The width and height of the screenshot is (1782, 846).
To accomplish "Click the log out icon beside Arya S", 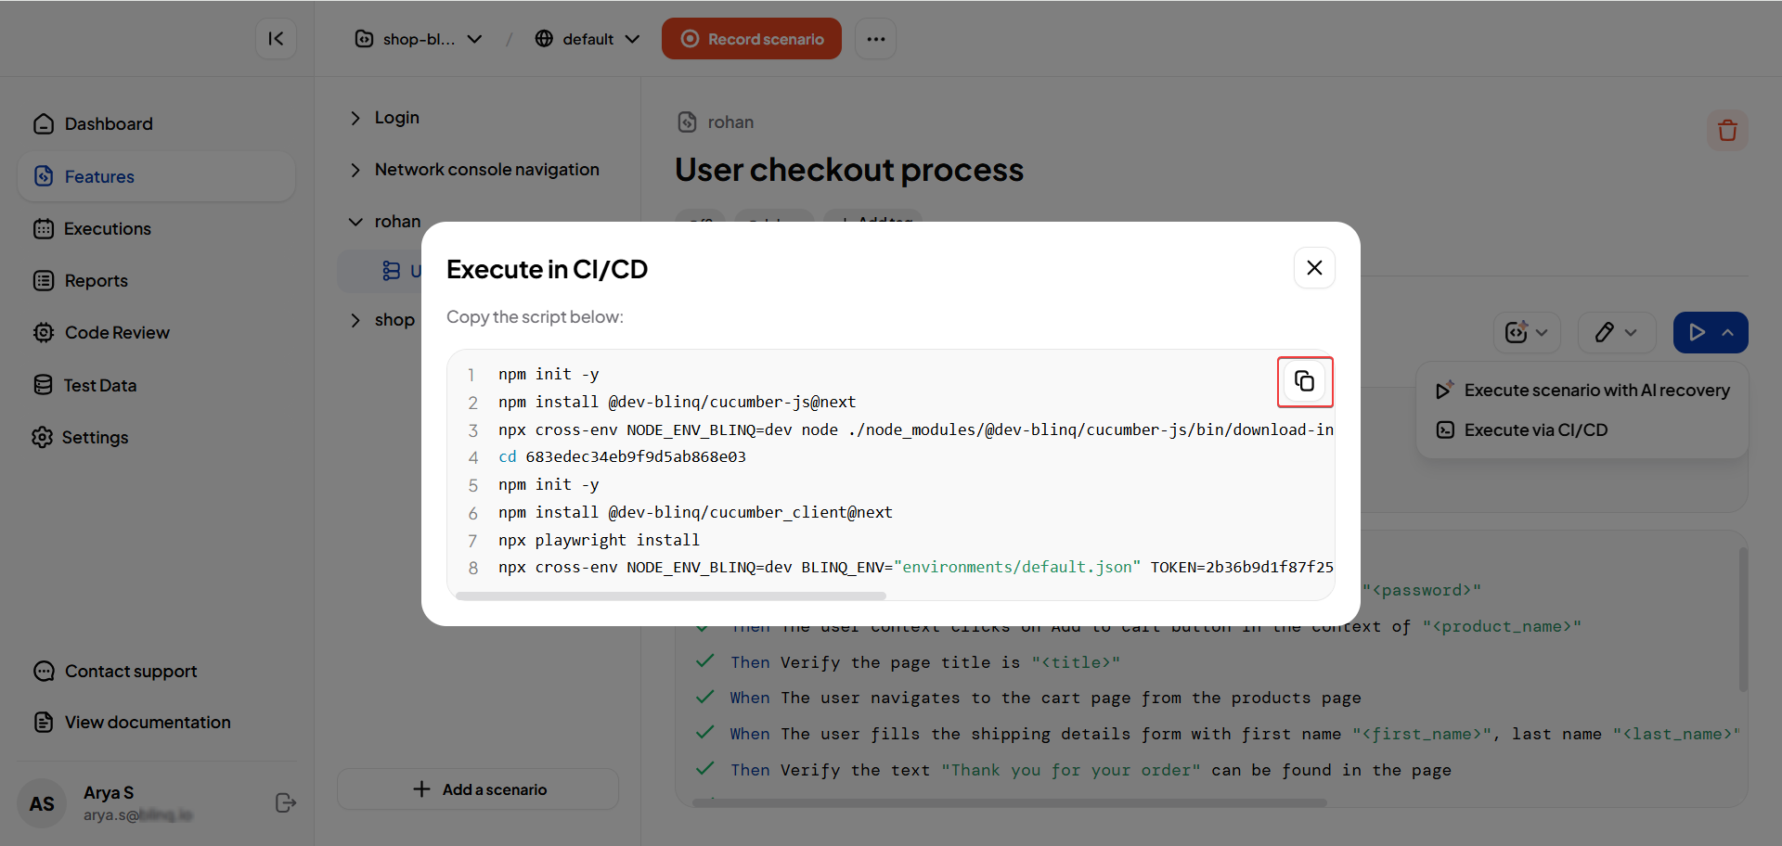I will tap(286, 803).
